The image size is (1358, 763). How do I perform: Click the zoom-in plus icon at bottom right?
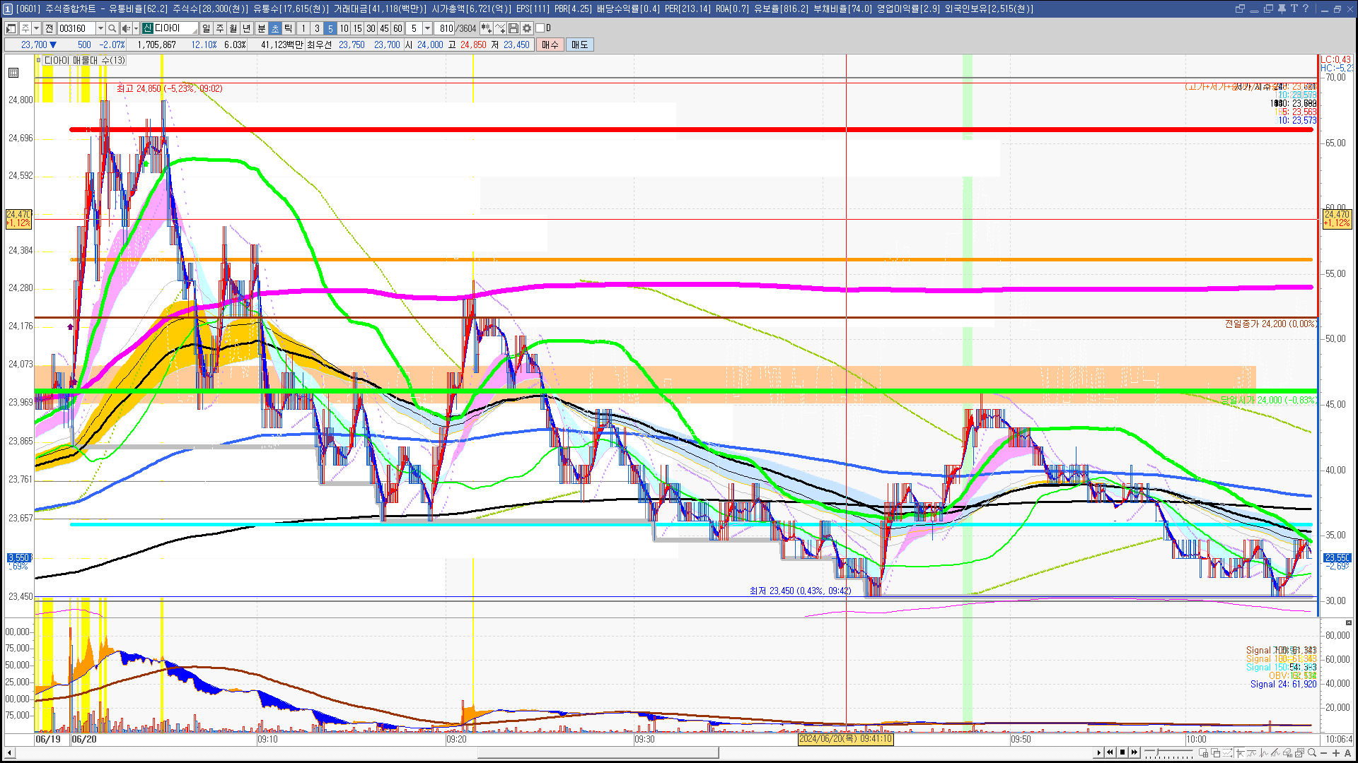point(1336,753)
